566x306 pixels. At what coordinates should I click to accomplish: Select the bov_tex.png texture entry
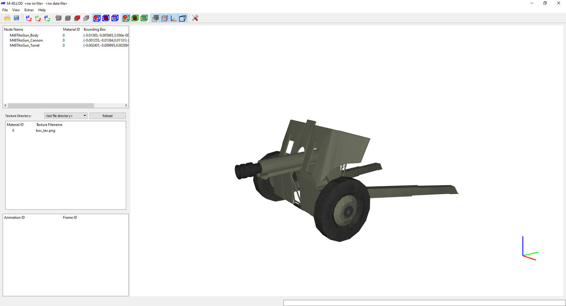45,130
